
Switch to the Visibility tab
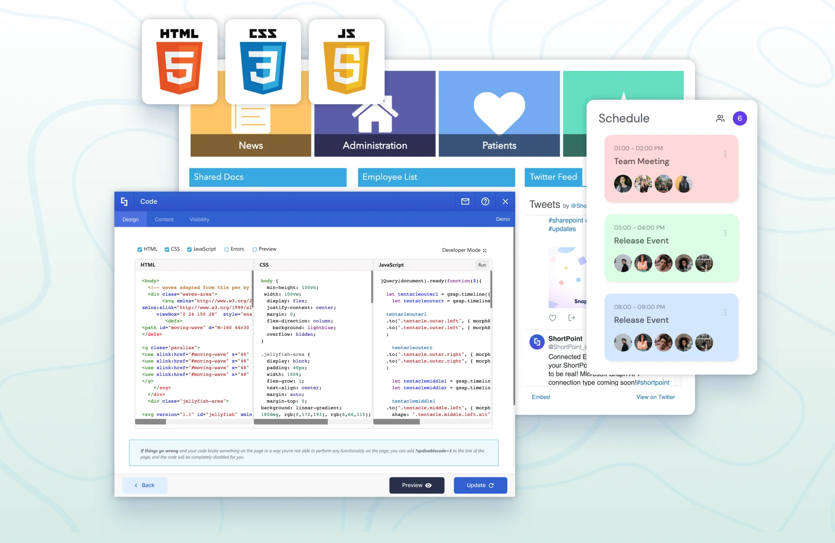[200, 219]
